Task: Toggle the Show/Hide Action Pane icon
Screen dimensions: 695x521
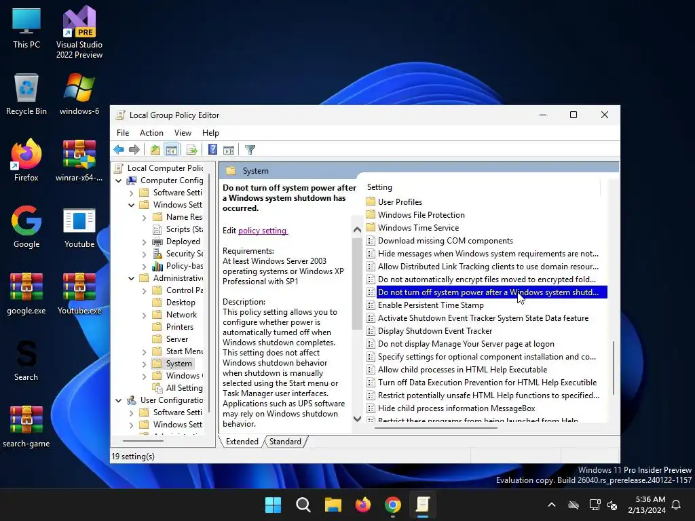Action: (229, 150)
